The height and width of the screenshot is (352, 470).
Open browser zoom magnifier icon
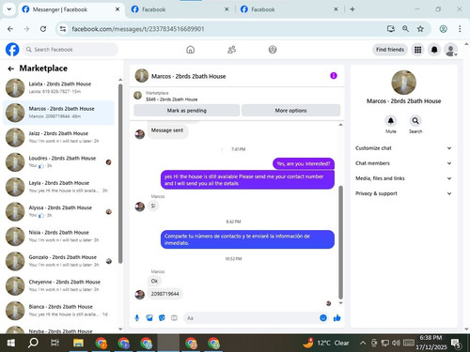(x=405, y=29)
